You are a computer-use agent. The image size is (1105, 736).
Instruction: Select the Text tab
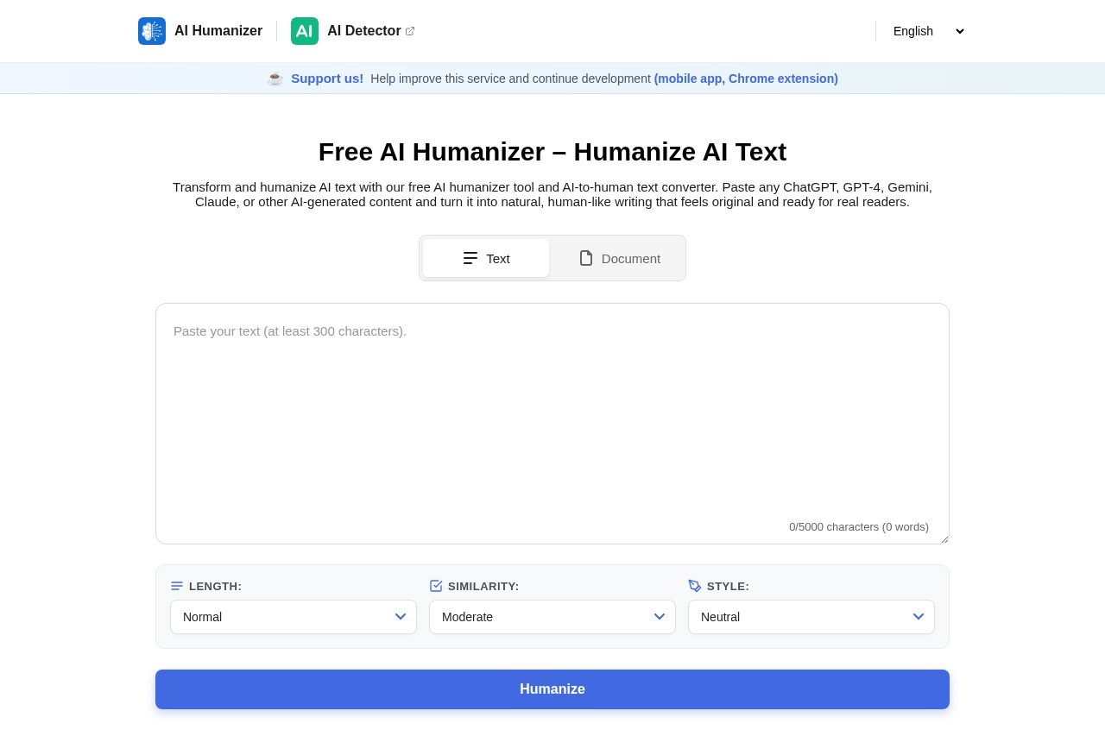485,258
